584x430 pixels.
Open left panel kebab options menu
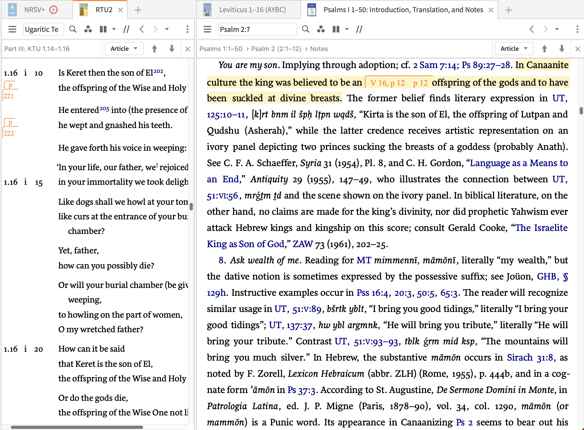[187, 29]
